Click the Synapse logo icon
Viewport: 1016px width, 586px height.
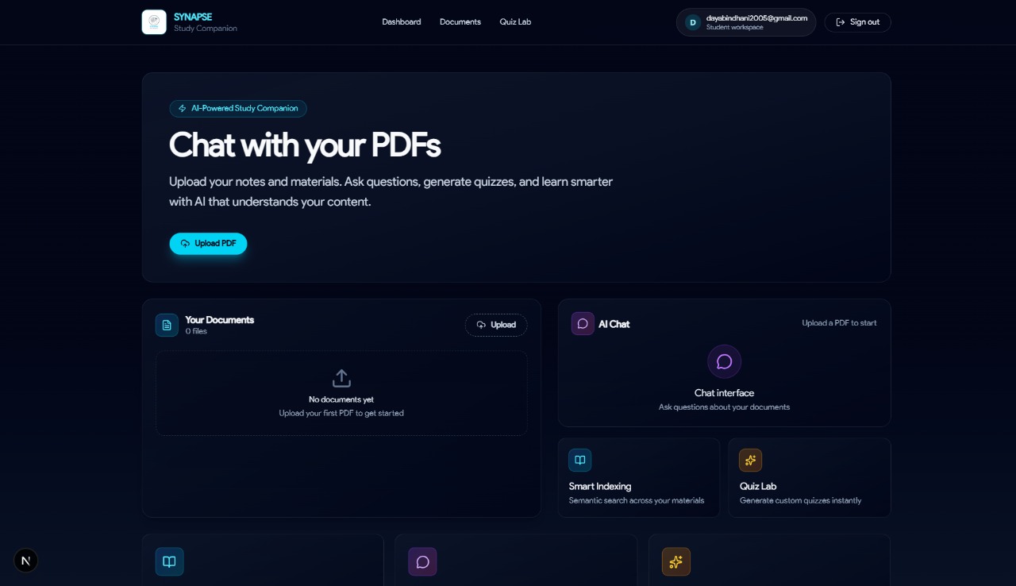(154, 22)
